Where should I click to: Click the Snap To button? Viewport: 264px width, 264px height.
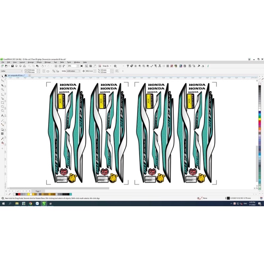[x=104, y=66]
